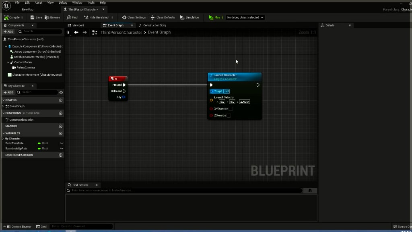
Task: Add a new variable with plus icon
Action: pyautogui.click(x=61, y=133)
